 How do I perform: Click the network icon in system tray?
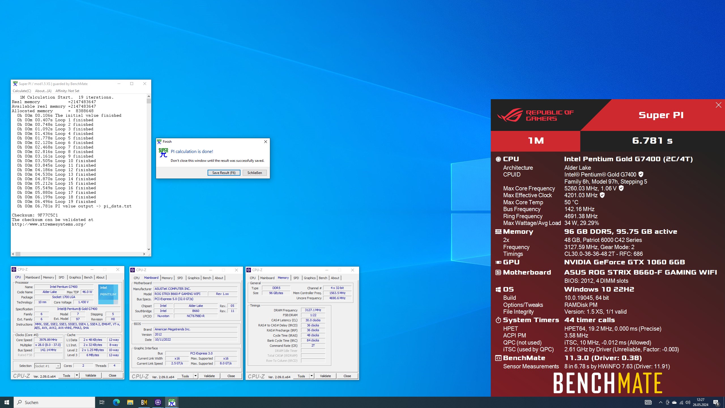click(681, 402)
